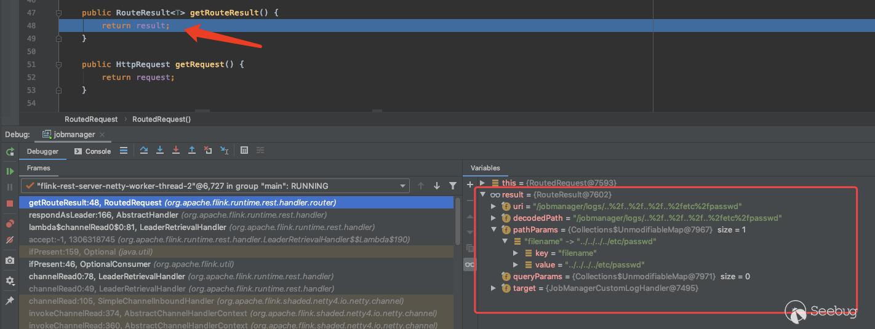Screen dimensions: 875x329
Task: Toggle the frames filter funnel icon
Action: pos(453,186)
